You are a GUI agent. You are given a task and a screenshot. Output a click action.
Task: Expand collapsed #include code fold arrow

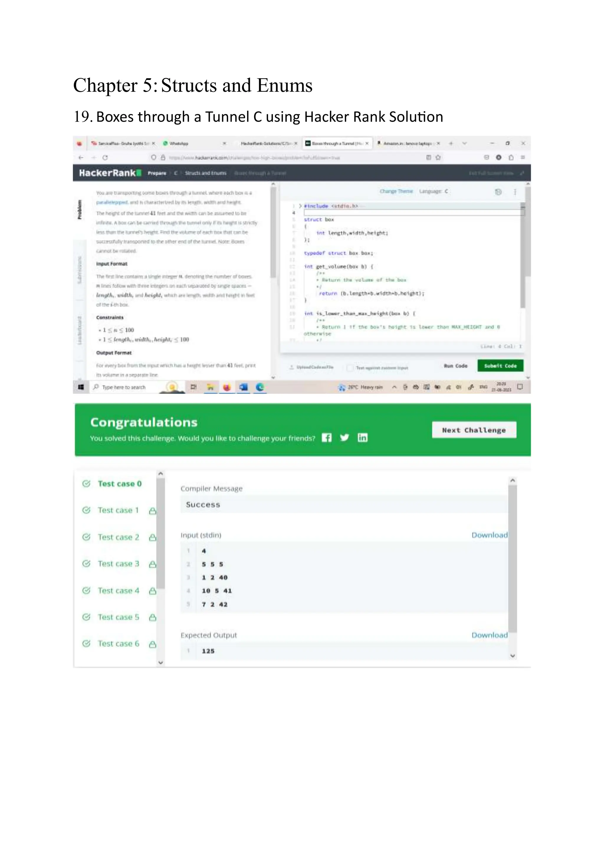pos(300,206)
